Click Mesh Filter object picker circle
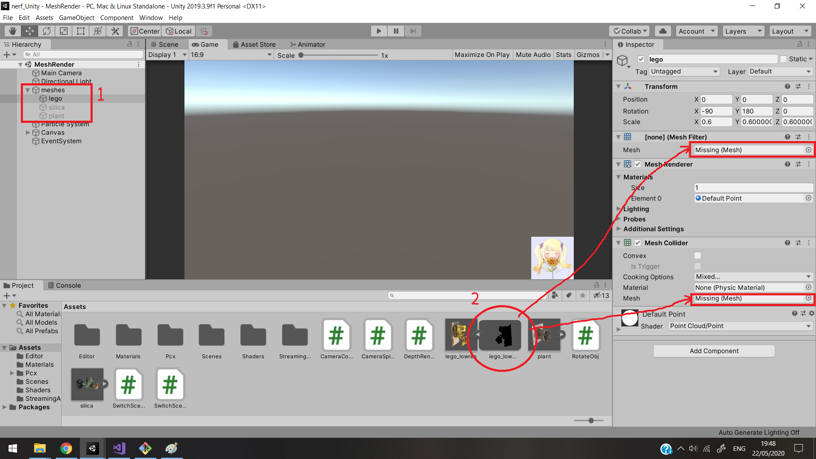The image size is (816, 459). [808, 150]
